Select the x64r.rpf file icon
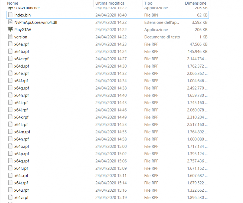Image resolution: width=243 pixels, height=203 pixels. (x=10, y=168)
